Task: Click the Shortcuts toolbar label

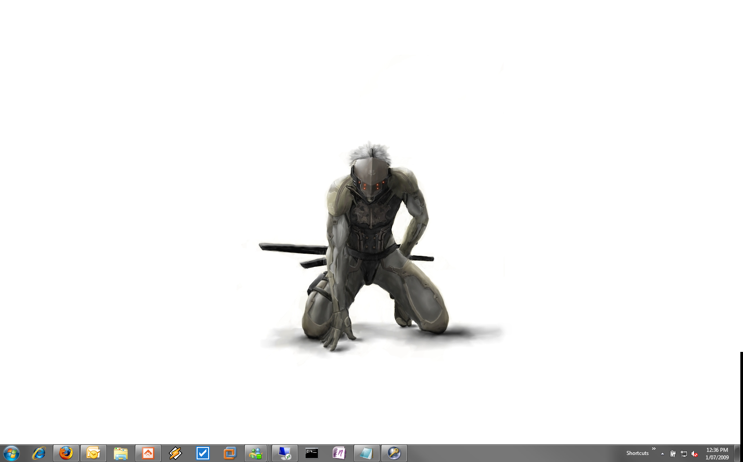Action: pyautogui.click(x=638, y=453)
